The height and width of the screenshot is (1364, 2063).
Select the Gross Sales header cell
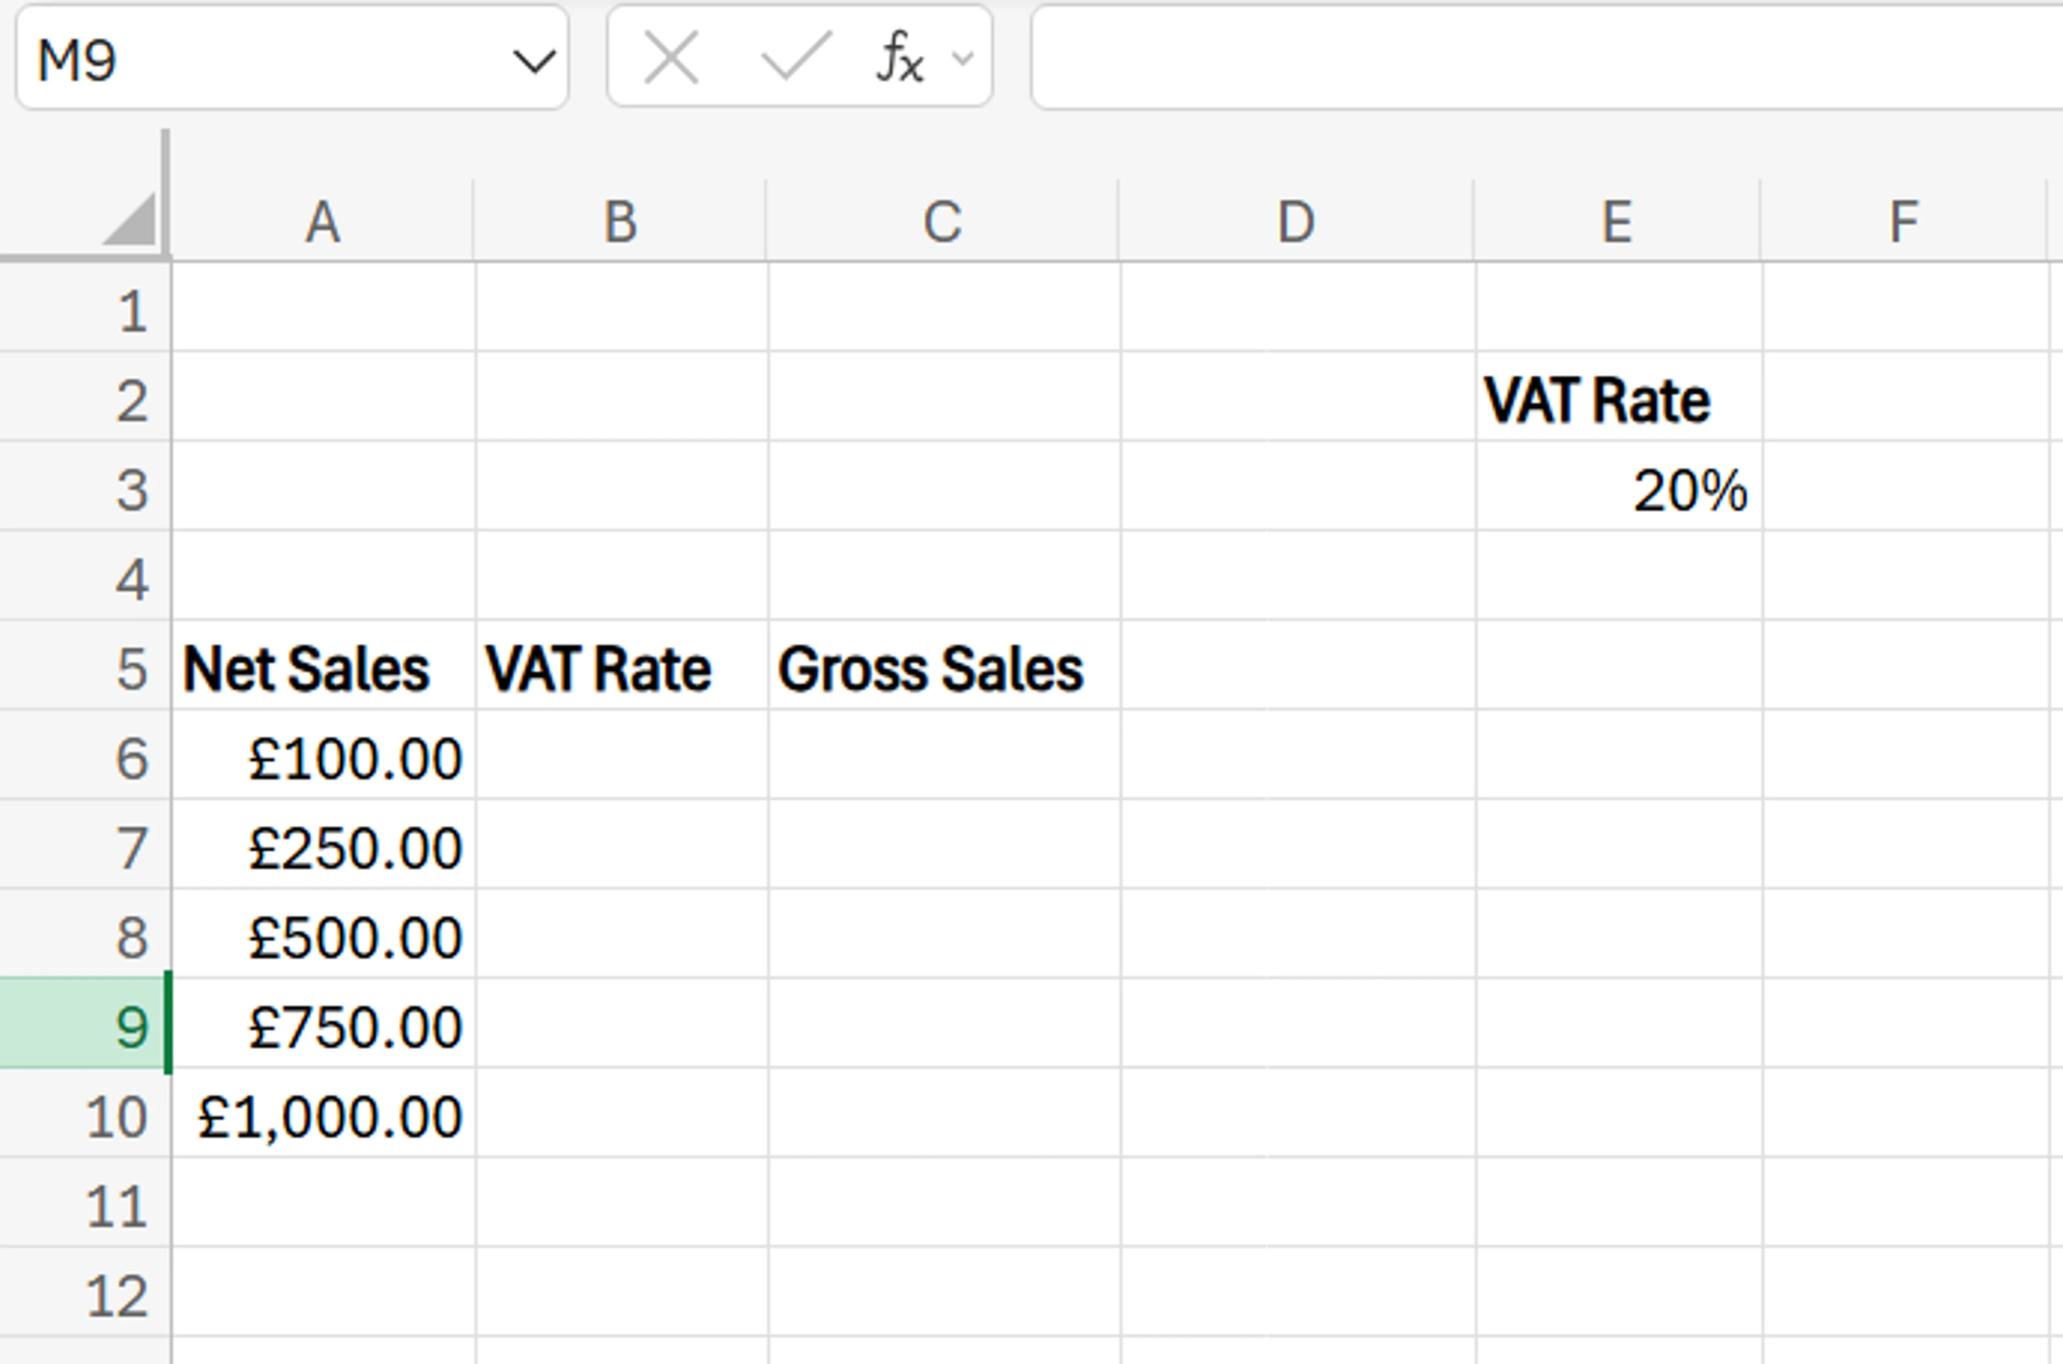[943, 668]
